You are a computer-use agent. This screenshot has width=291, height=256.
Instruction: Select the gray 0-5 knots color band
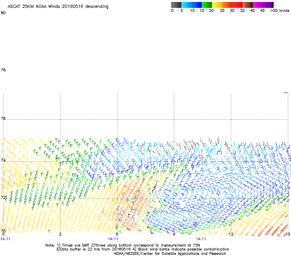(x=176, y=5)
